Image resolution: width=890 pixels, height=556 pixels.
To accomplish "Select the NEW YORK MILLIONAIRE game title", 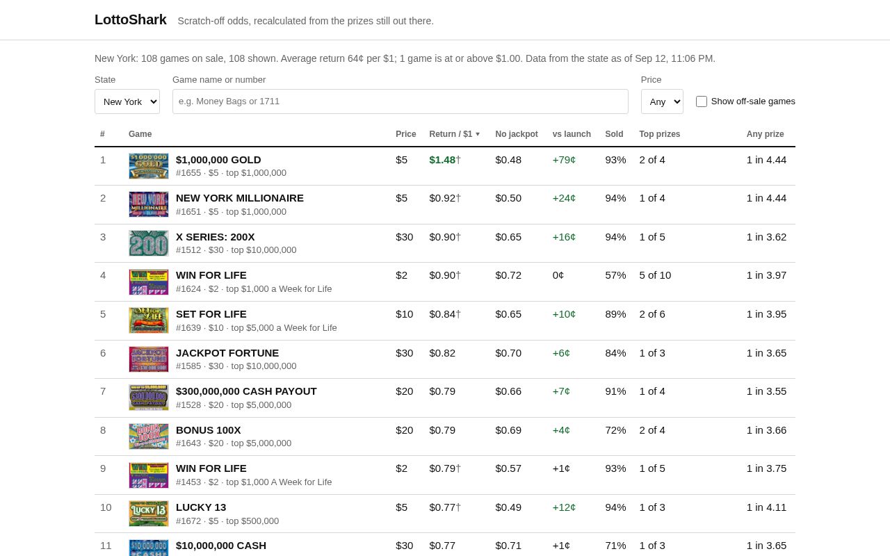I will [240, 198].
